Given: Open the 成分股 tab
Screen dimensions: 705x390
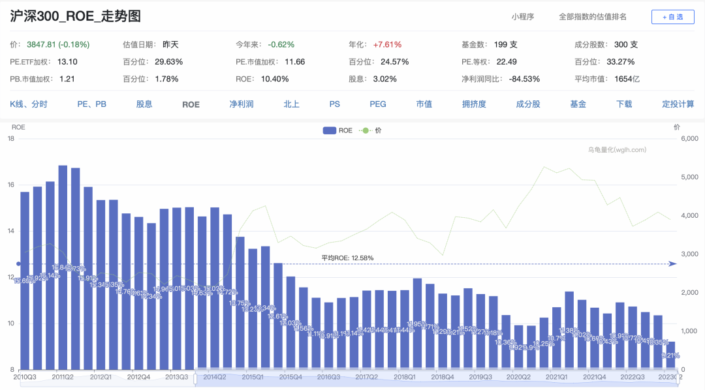Looking at the screenshot, I should point(528,104).
